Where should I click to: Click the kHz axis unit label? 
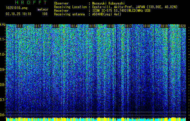[3, 25]
